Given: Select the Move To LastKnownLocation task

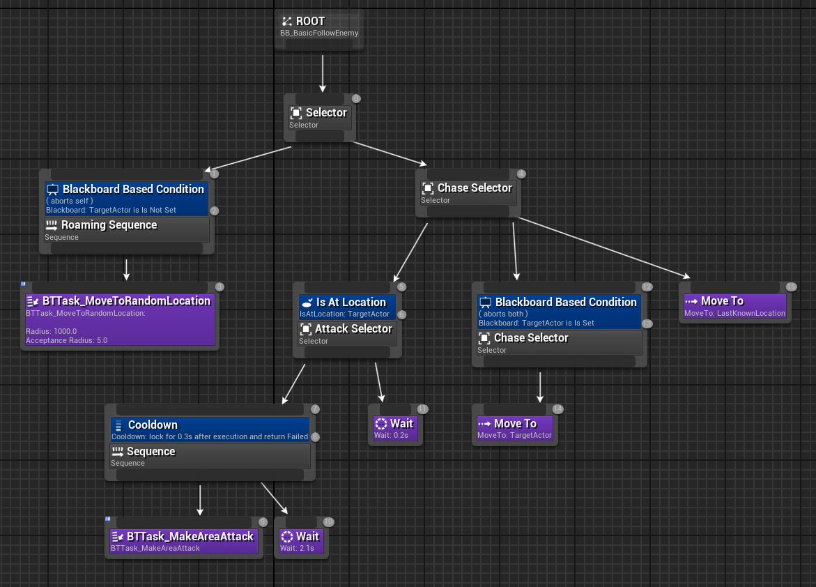Looking at the screenshot, I should pyautogui.click(x=734, y=306).
